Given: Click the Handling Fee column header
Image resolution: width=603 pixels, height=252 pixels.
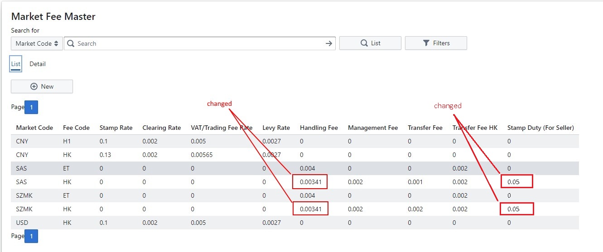Looking at the screenshot, I should 319,128.
